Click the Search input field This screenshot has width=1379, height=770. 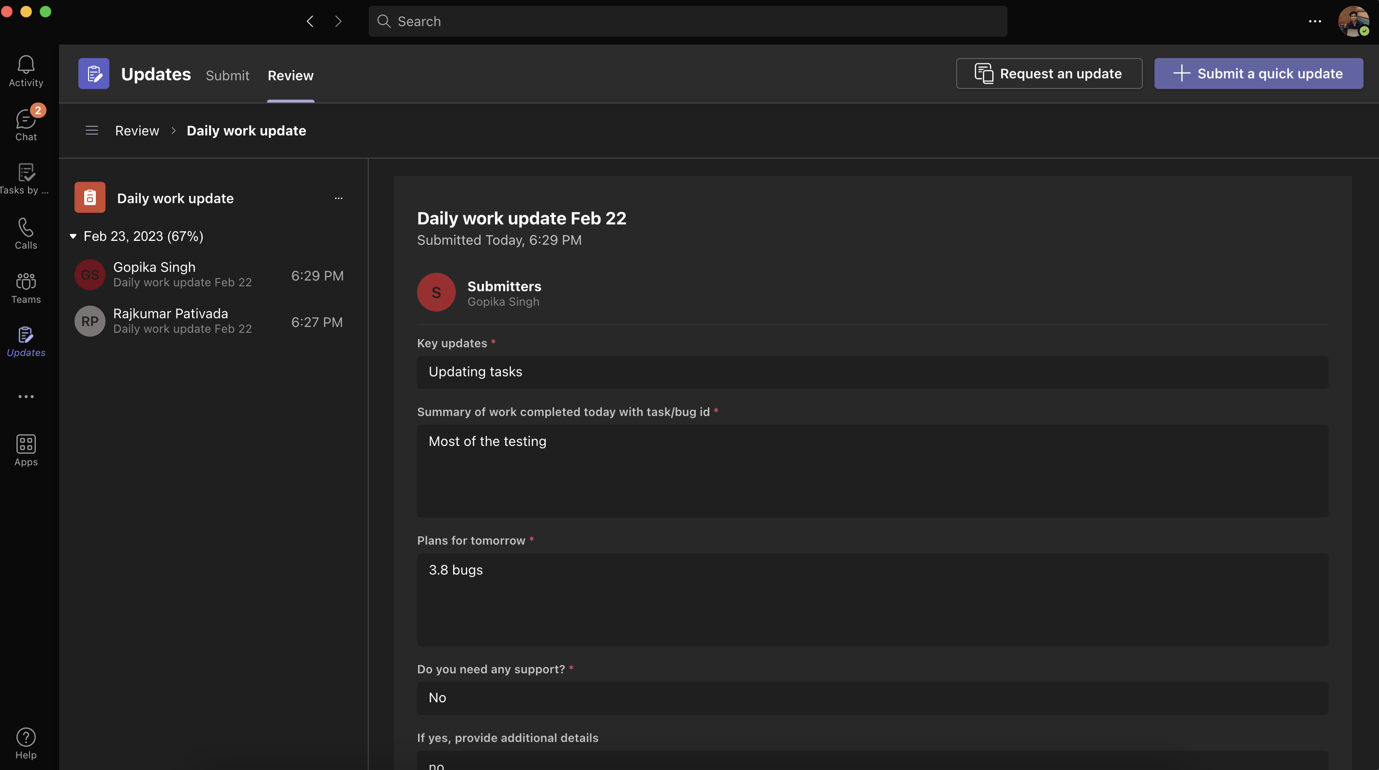(688, 21)
